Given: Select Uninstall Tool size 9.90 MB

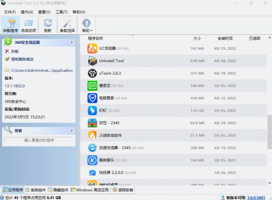Looking at the screenshot, I should 197,61.
